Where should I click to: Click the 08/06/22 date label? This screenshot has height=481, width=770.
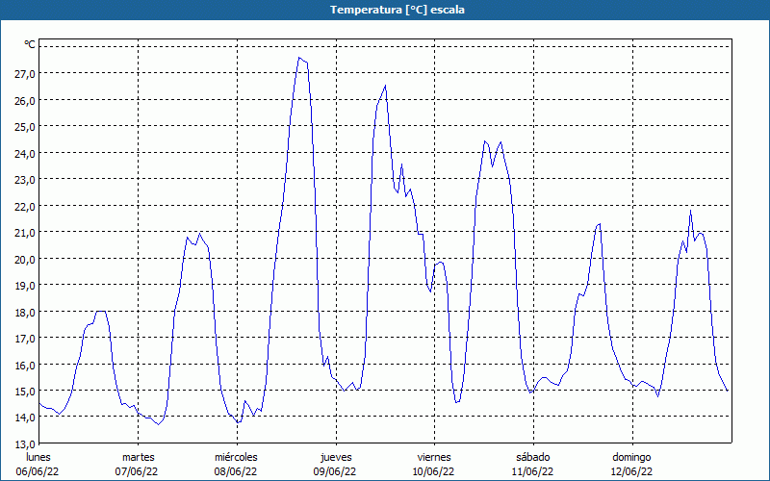coord(236,472)
